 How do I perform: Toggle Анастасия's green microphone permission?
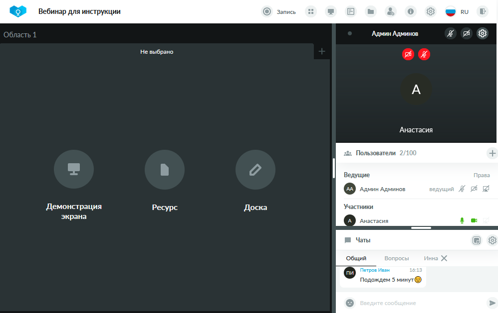[x=462, y=220]
